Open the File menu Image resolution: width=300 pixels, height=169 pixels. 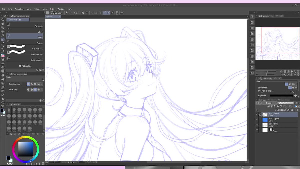click(x=4, y=9)
